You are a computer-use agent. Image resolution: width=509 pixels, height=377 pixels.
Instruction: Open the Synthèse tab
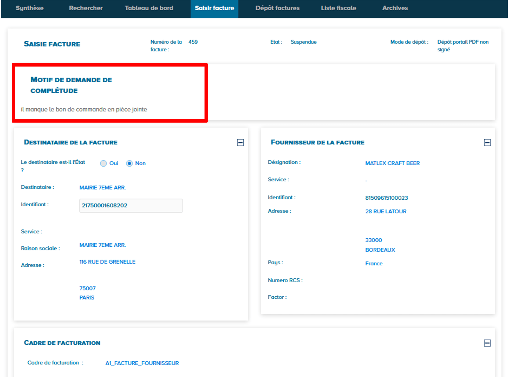point(29,8)
